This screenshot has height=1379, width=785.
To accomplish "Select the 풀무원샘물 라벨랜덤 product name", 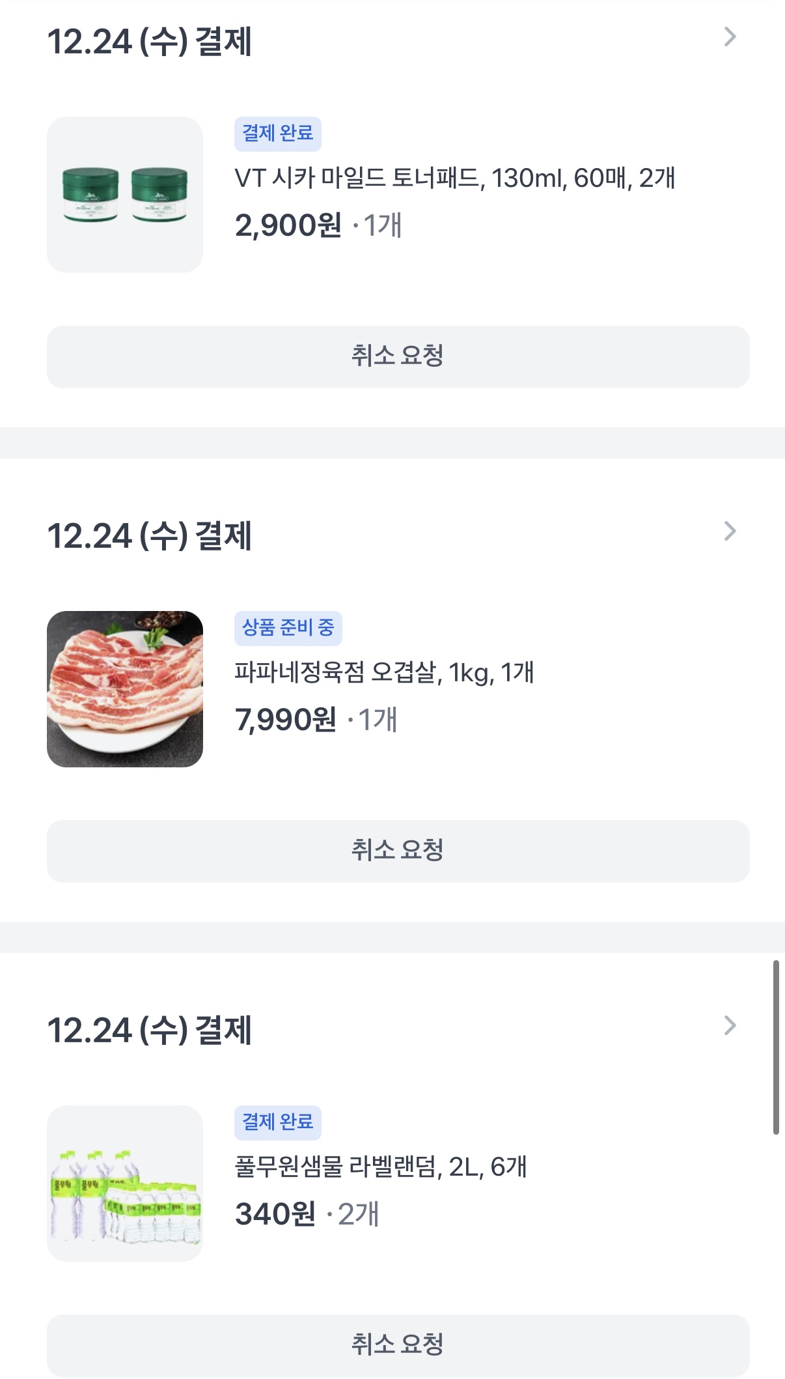I will tap(380, 1167).
